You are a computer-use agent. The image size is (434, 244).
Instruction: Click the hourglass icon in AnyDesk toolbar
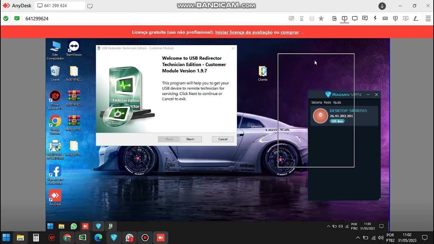(301, 19)
